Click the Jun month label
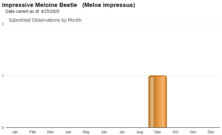Screen dimensions: 222x135 [x=104, y=132]
